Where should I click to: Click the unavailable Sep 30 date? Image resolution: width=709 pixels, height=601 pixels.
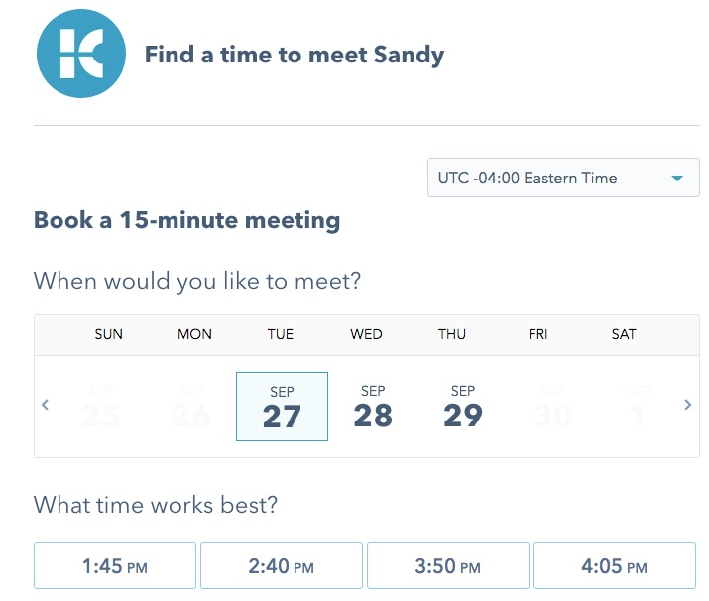click(553, 407)
